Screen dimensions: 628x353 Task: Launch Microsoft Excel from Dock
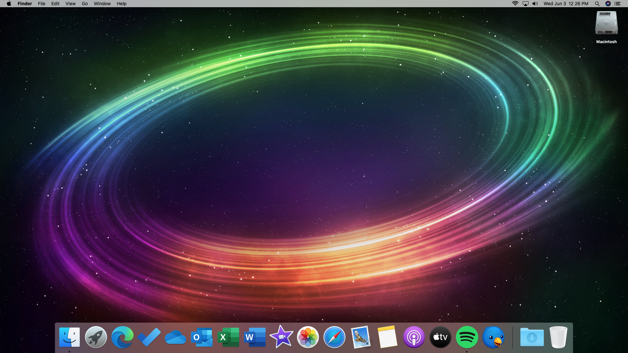pyautogui.click(x=228, y=337)
